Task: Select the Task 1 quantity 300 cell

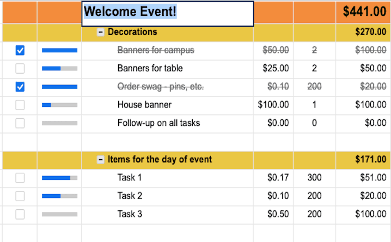Action: (314, 178)
